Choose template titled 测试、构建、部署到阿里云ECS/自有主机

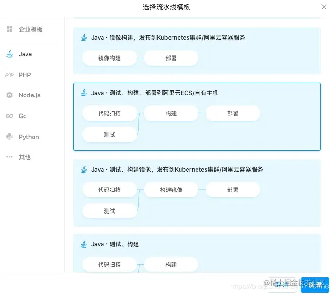tap(197, 117)
